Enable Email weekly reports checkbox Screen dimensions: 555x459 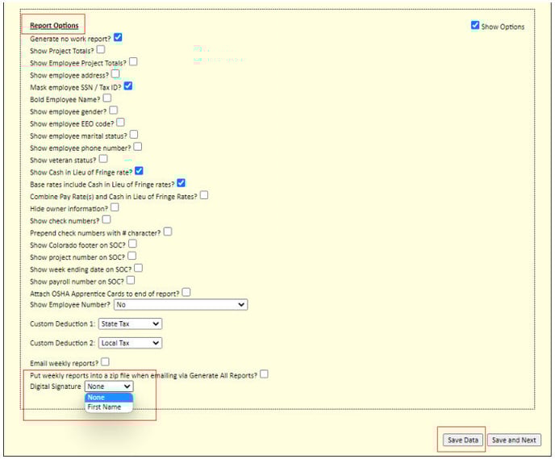[105, 361]
